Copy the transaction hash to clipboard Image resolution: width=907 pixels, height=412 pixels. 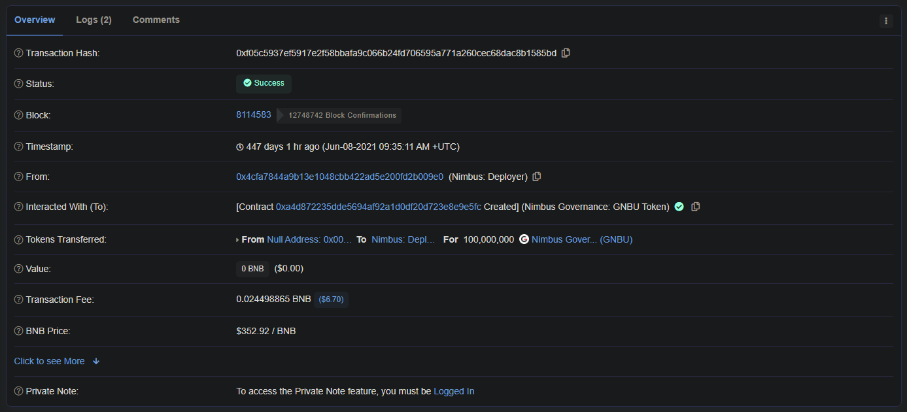click(566, 53)
